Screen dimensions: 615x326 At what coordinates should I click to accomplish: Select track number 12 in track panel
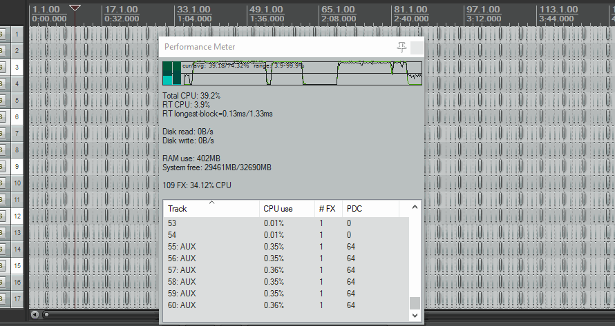[17, 216]
